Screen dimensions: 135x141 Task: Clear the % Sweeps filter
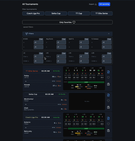tap(109, 39)
